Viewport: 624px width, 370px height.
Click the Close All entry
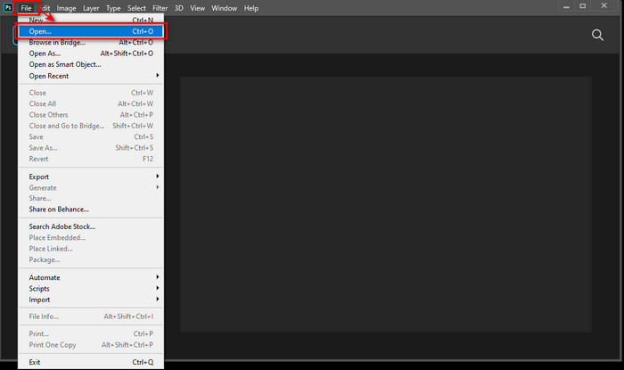91,103
